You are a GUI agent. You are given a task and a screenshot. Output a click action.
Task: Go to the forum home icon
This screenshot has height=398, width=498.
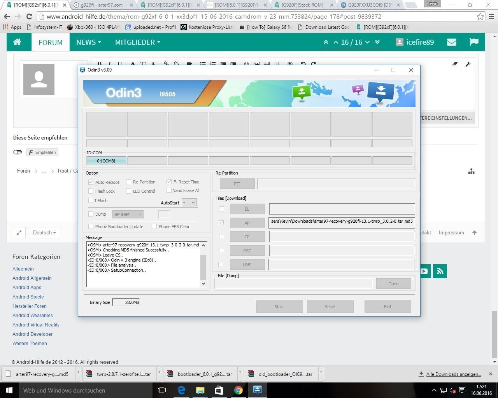tap(17, 42)
